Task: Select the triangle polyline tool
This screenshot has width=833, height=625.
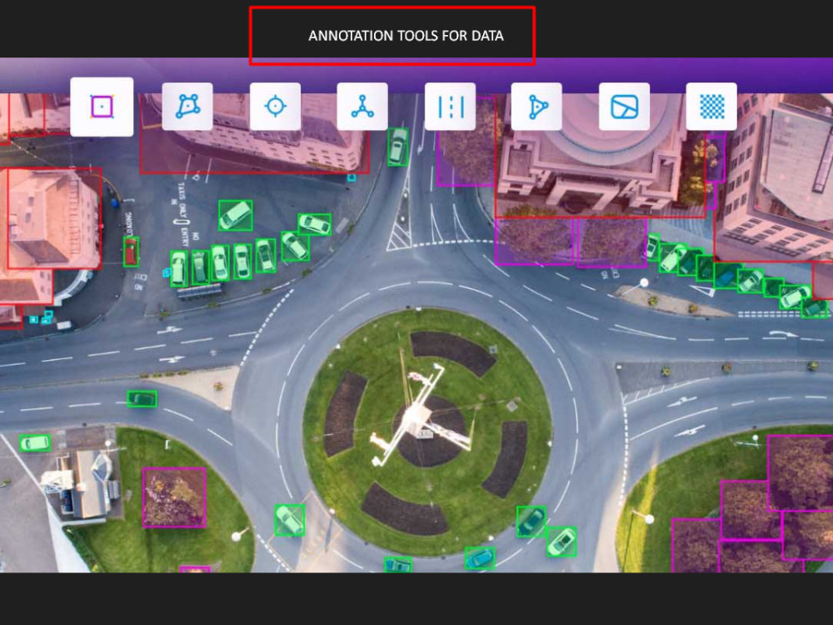Action: [x=536, y=107]
